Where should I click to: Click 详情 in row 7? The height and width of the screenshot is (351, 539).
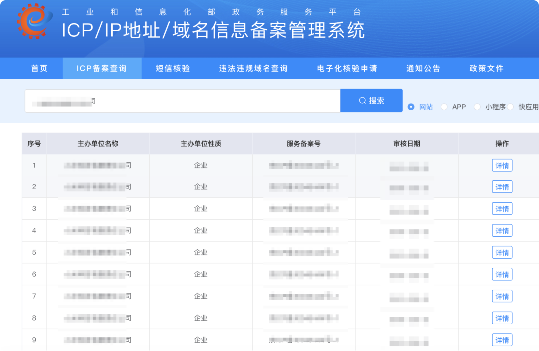[x=502, y=296]
